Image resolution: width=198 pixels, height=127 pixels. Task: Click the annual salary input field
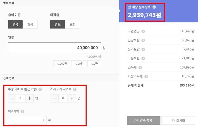[x=54, y=48]
